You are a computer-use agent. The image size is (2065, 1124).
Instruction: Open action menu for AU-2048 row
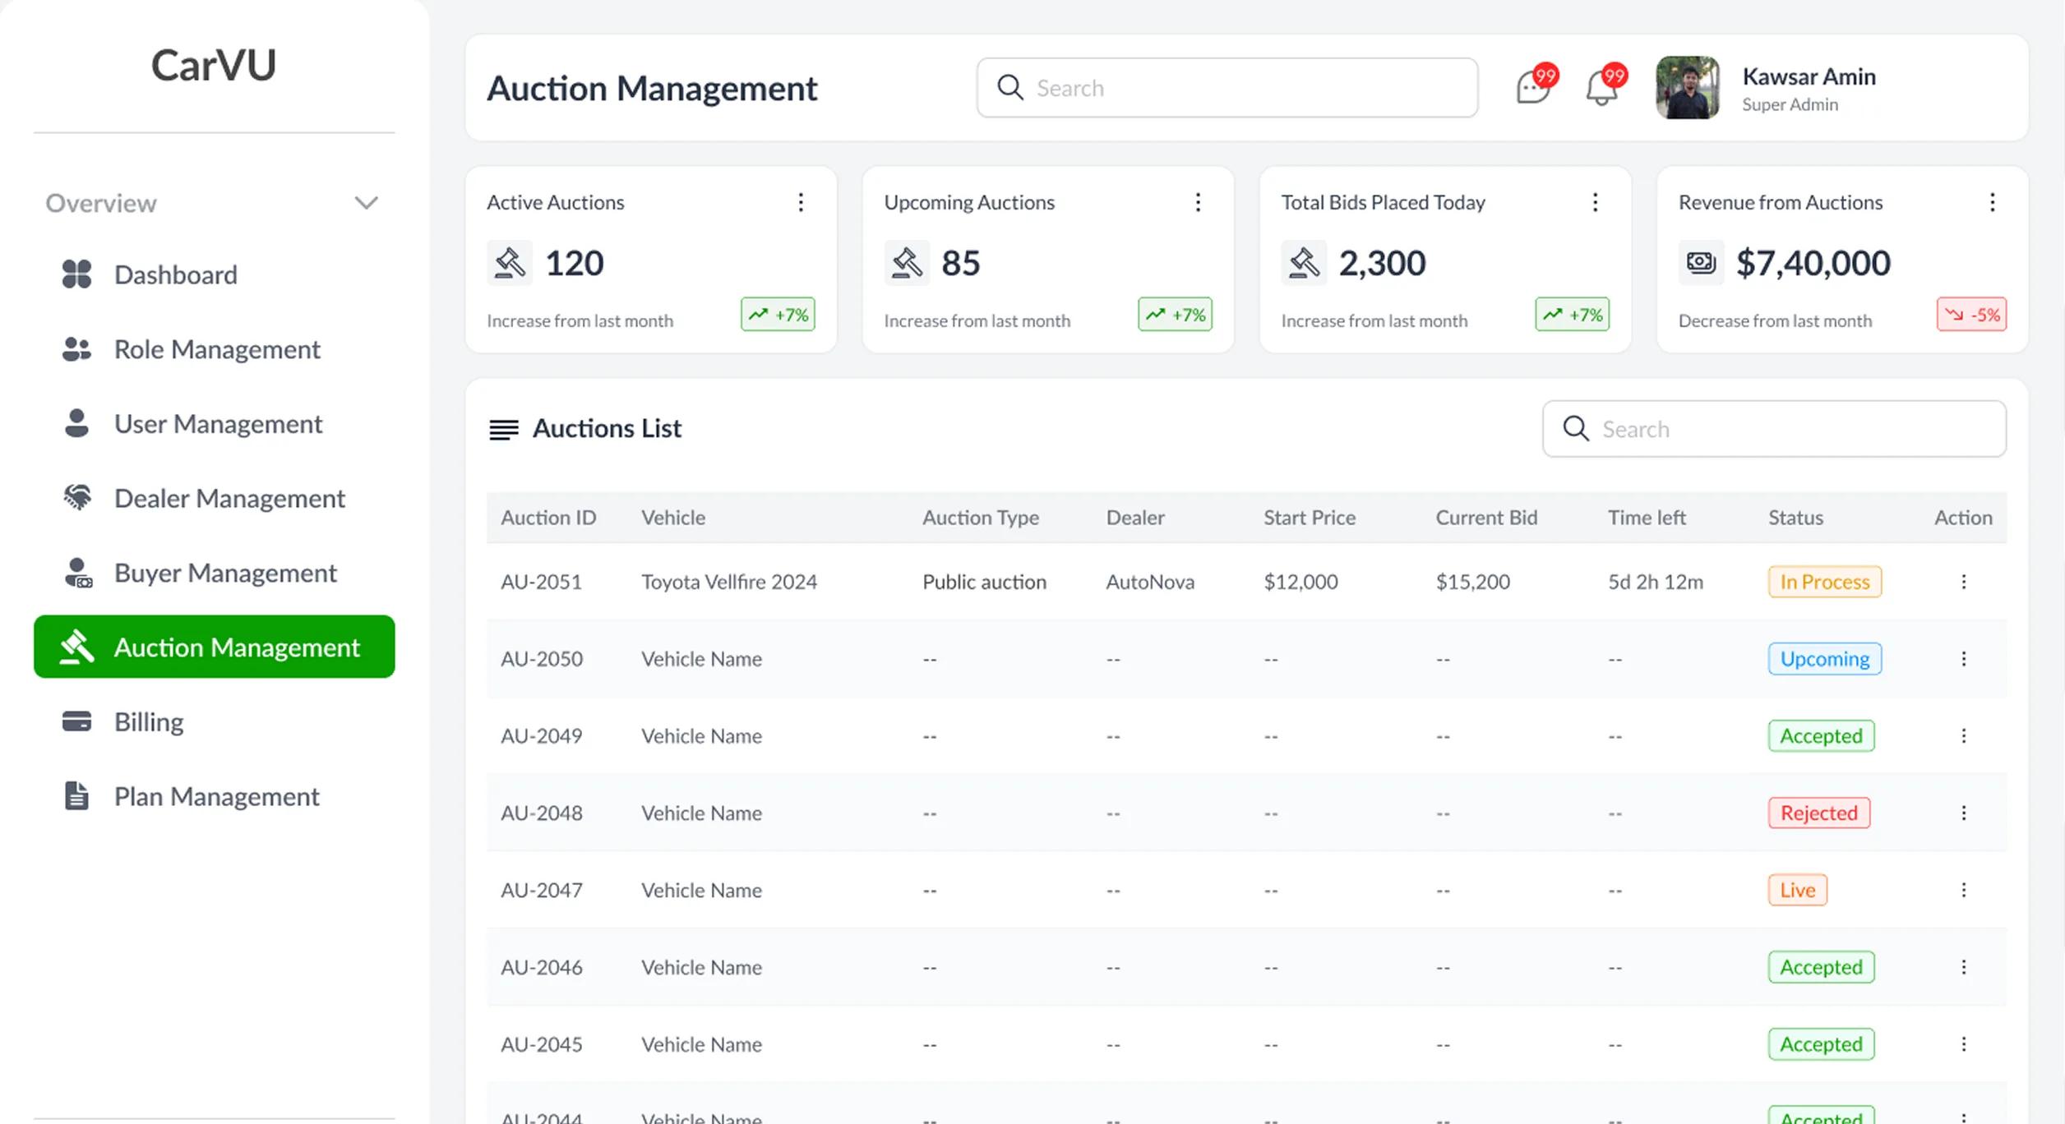tap(1964, 813)
